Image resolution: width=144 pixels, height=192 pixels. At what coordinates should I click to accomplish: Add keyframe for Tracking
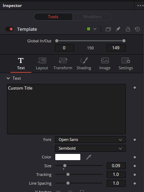click(x=135, y=175)
